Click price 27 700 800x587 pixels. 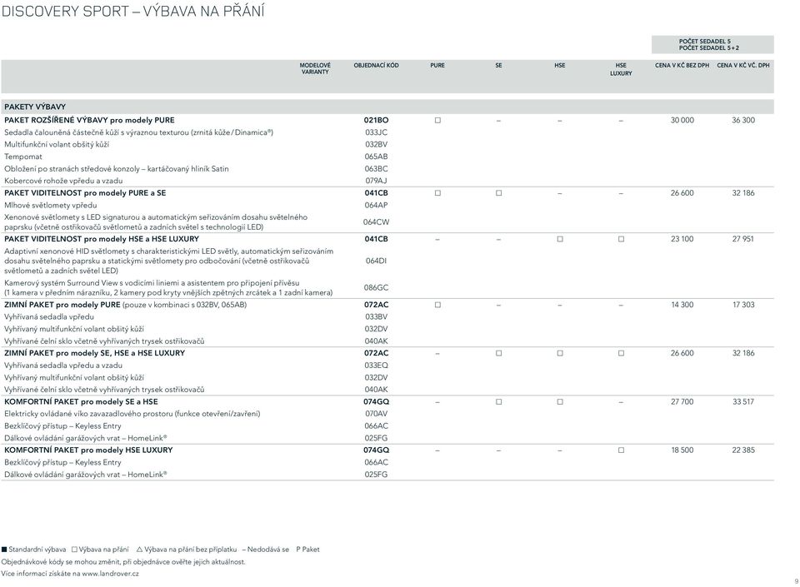tap(682, 401)
